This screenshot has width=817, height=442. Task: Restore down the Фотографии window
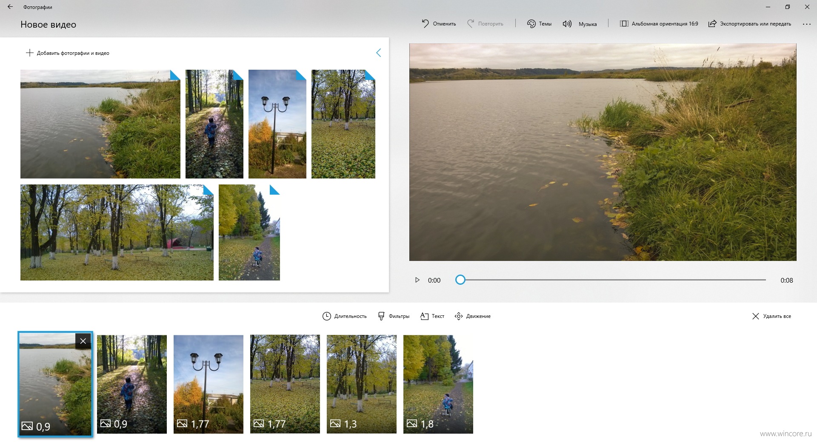point(788,7)
